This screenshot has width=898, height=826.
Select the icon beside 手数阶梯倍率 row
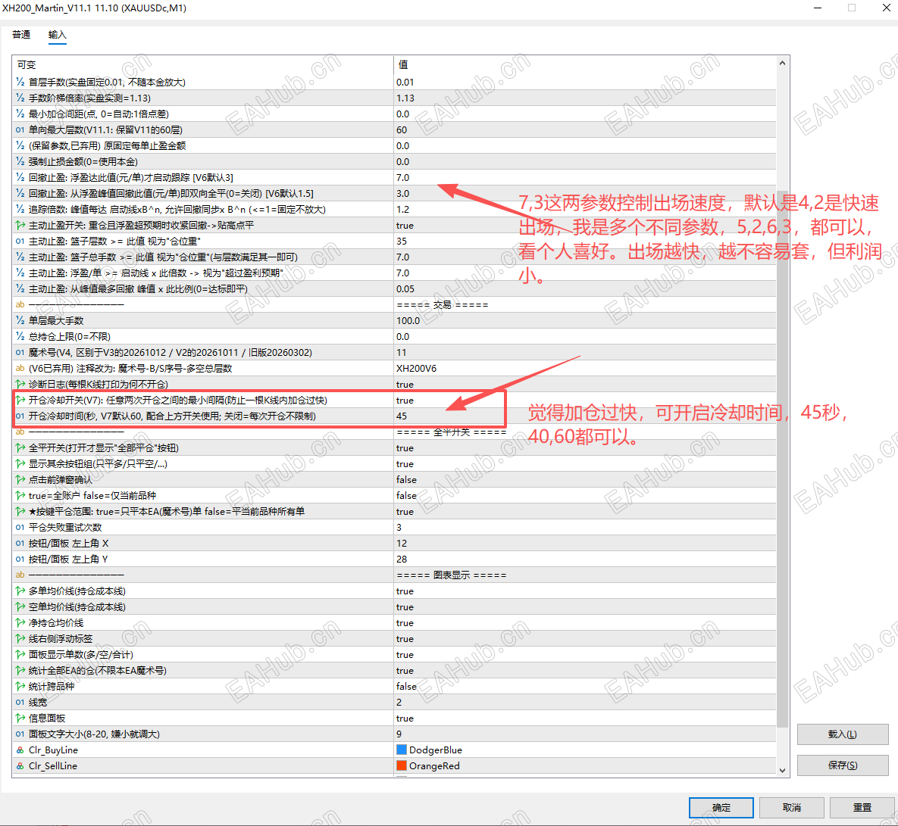click(20, 98)
